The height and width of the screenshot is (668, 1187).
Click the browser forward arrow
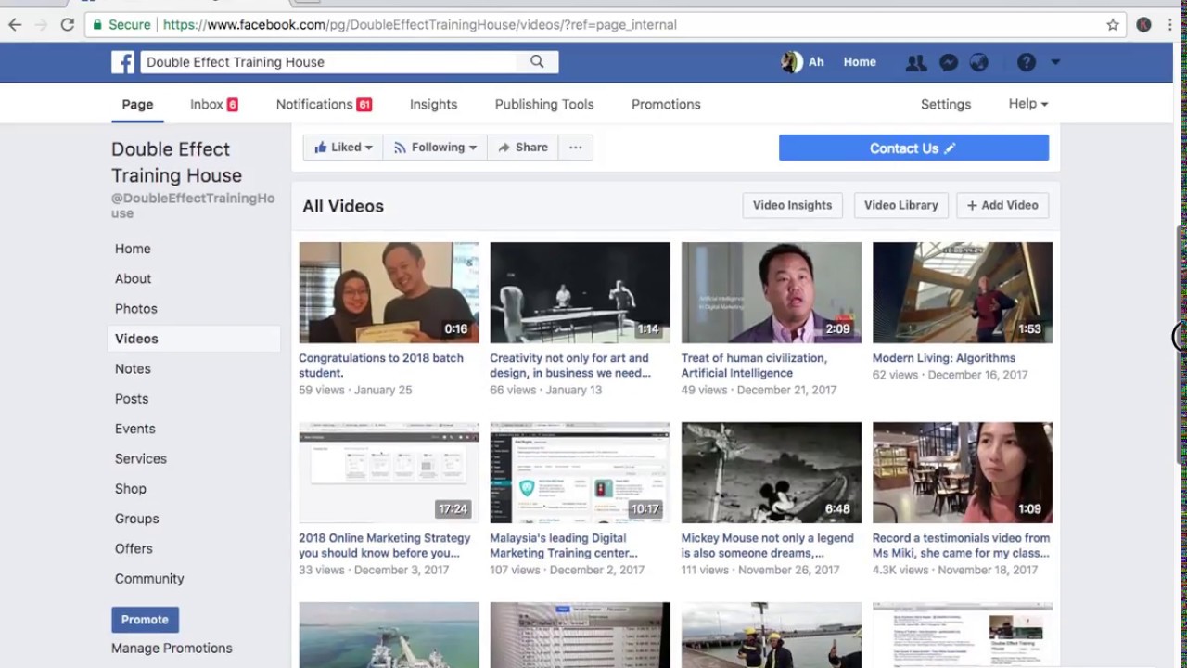click(x=41, y=25)
